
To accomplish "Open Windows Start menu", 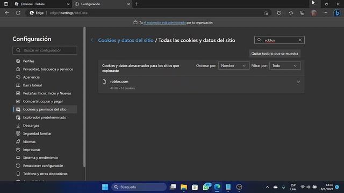I will [105, 187].
